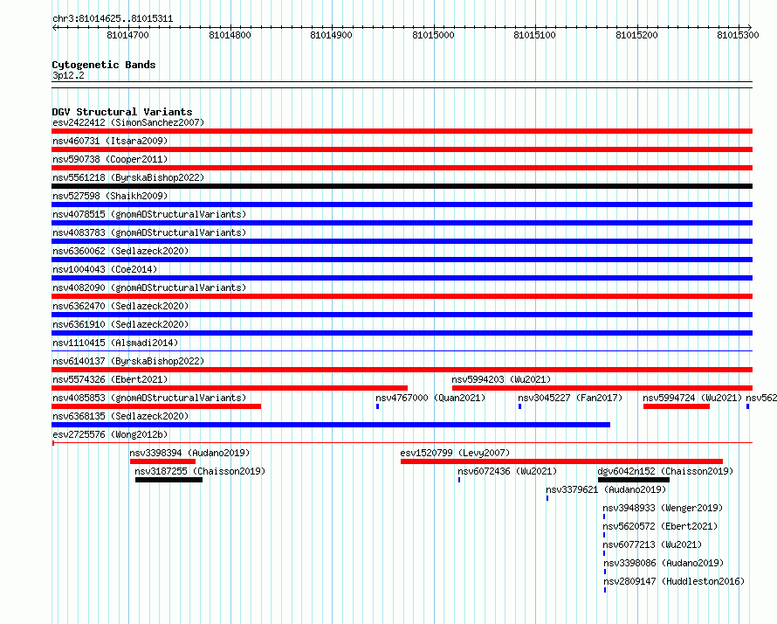The height and width of the screenshot is (624, 777).
Task: Click the nsv5620572 (Ebert2021) label
Action: click(660, 526)
